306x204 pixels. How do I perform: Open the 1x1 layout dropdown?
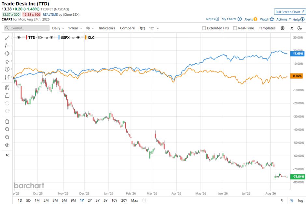pyautogui.click(x=154, y=28)
